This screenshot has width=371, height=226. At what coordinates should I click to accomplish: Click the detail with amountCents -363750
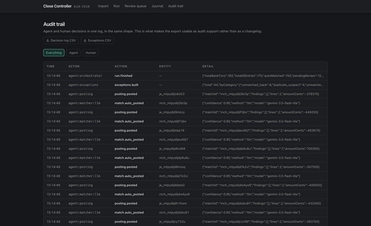click(261, 222)
